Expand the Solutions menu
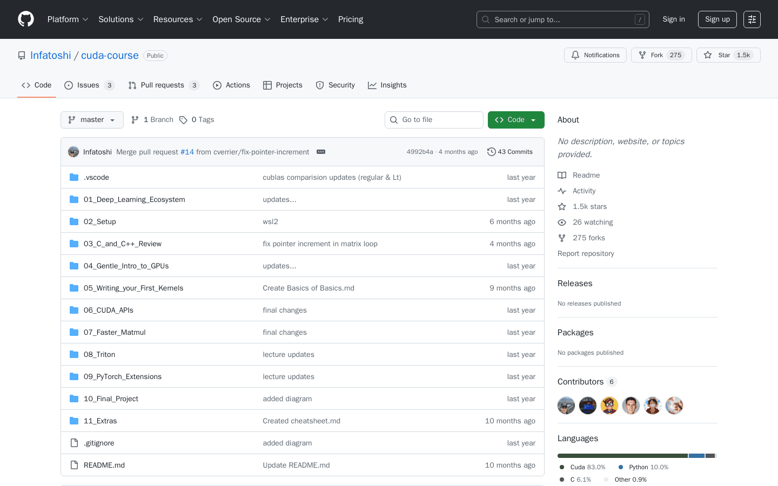 121,19
